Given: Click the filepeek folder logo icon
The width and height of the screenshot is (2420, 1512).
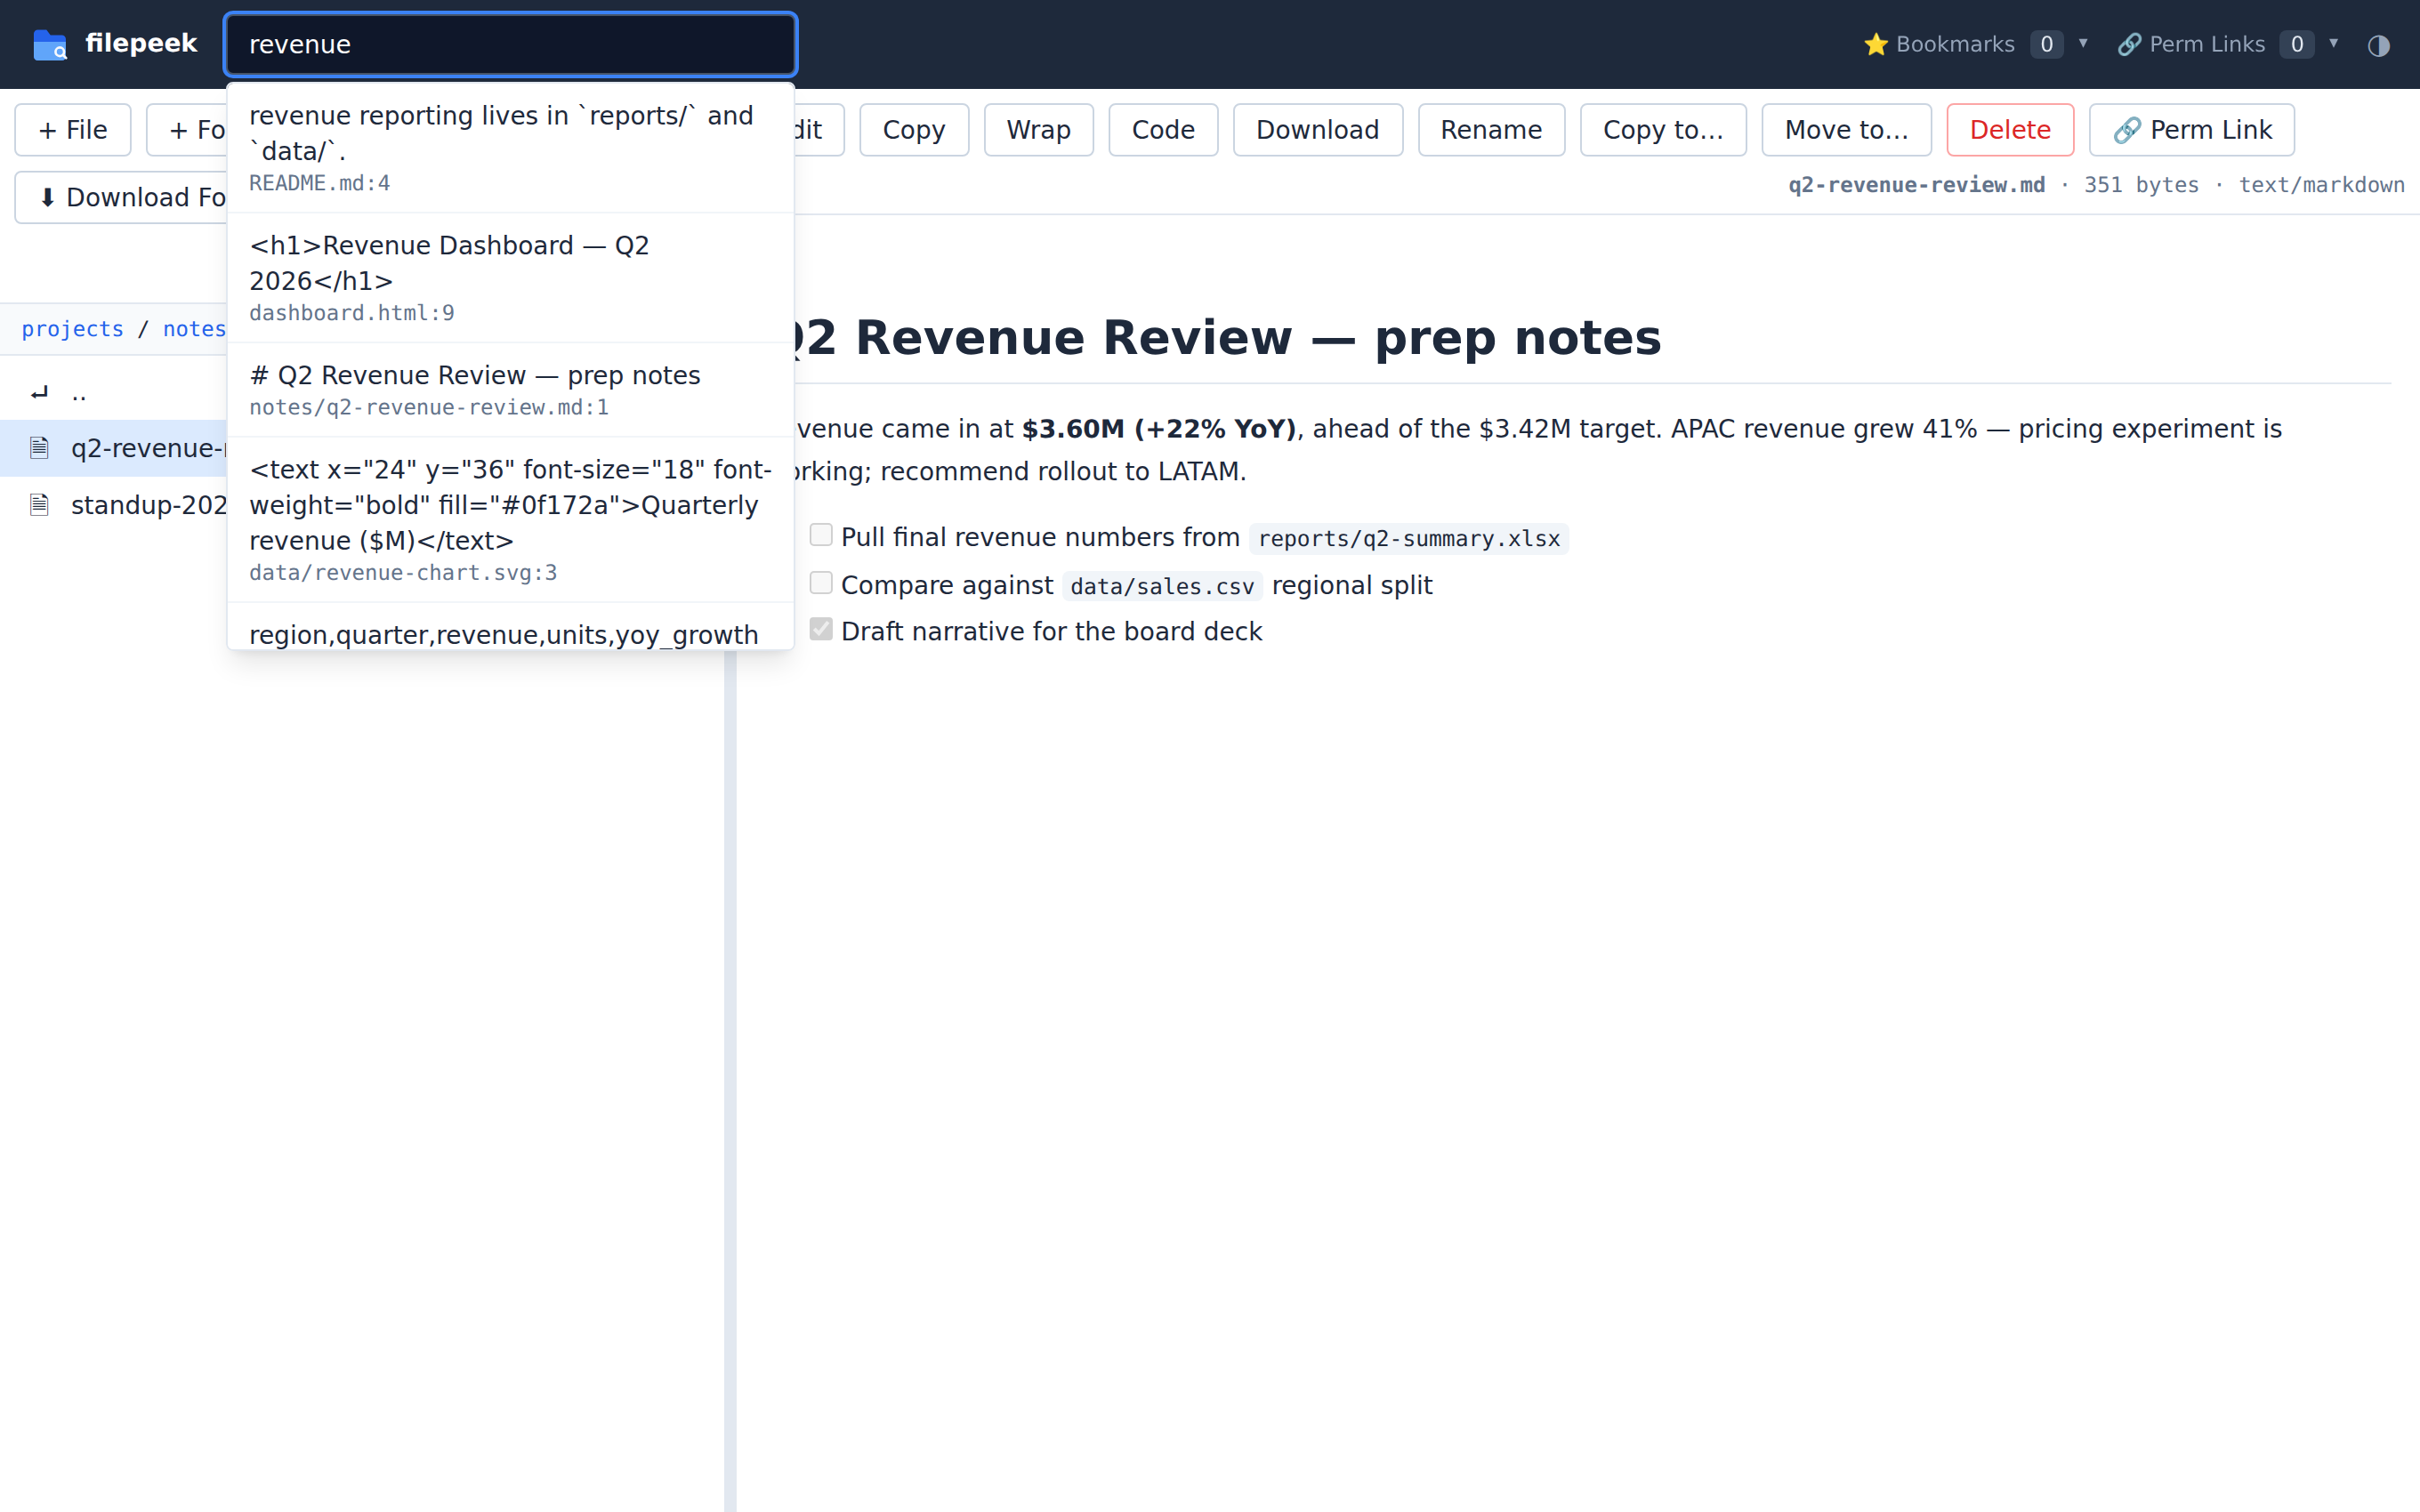Looking at the screenshot, I should pos(49,45).
